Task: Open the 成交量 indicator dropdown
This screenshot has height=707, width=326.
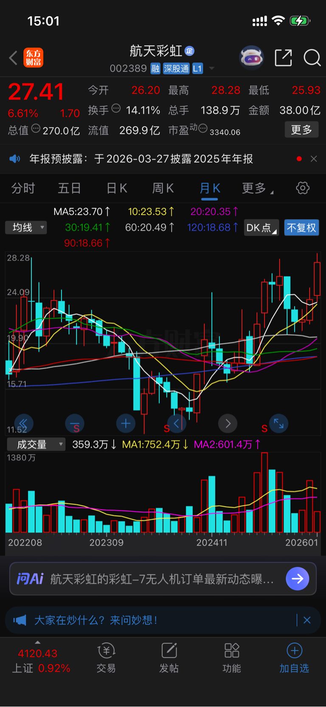Action: [x=36, y=445]
